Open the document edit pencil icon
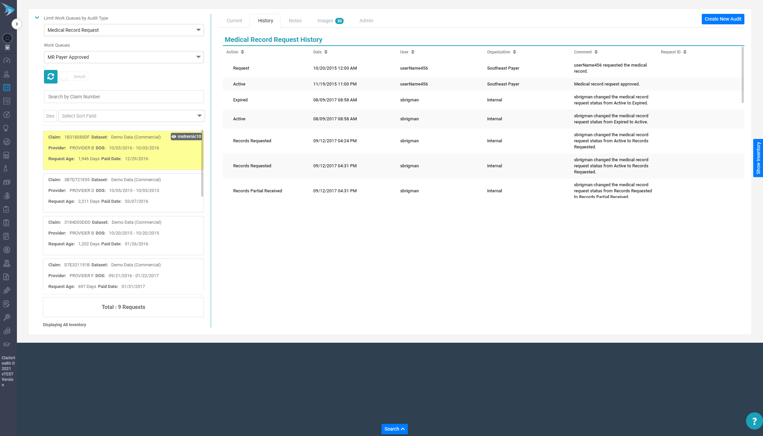Image resolution: width=763 pixels, height=436 pixels. pyautogui.click(x=7, y=304)
